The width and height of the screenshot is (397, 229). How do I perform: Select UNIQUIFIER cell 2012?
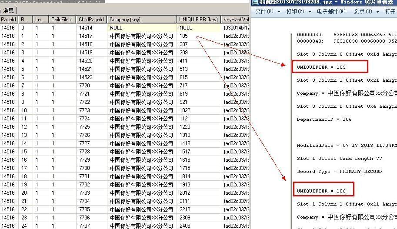199,193
